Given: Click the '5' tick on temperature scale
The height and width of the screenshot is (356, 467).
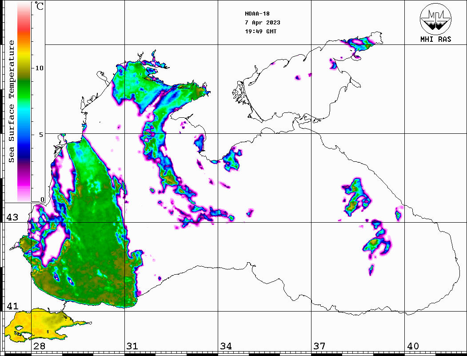Looking at the screenshot, I should [x=41, y=135].
